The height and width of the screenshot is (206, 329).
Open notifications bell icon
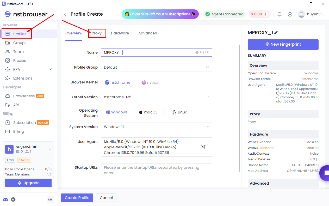coord(280,14)
